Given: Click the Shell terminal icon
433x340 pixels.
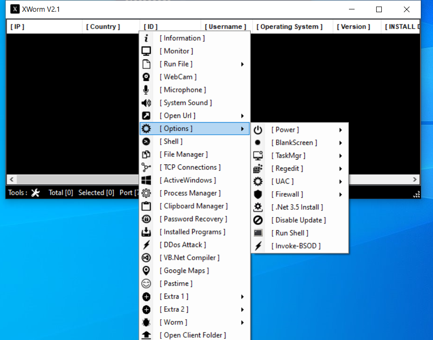Looking at the screenshot, I should pos(146,141).
